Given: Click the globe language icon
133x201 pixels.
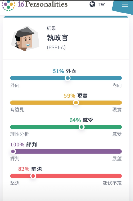Looking at the screenshot, I should (92, 4).
